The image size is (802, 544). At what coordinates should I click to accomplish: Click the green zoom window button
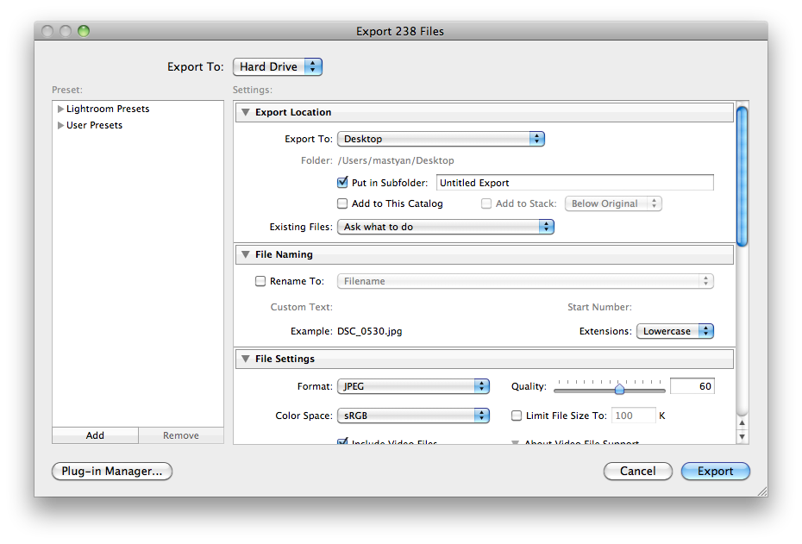click(x=84, y=31)
